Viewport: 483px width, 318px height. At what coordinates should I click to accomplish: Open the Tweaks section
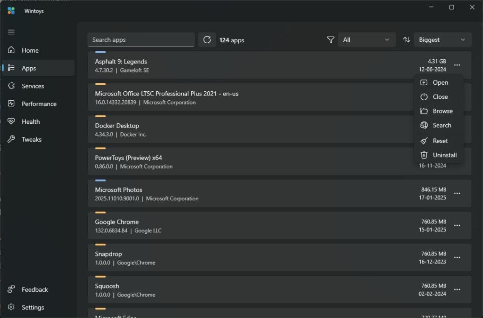31,139
